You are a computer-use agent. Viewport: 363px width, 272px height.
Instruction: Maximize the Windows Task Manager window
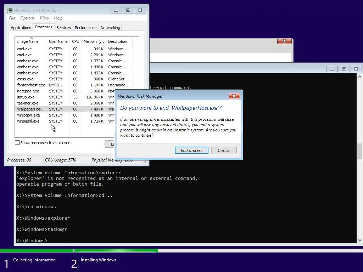[128, 10]
